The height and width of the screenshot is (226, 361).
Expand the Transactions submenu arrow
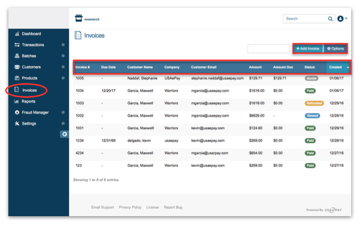[63, 45]
